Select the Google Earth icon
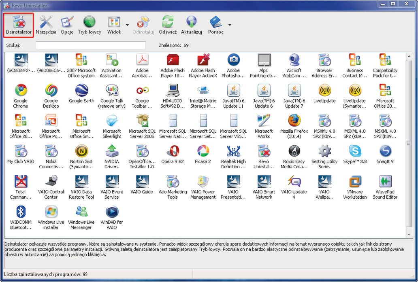Image resolution: width=418 pixels, height=282 pixels. coord(81,90)
